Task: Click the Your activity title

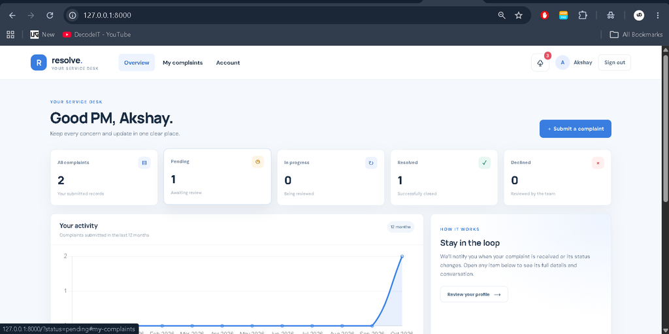Action: (78, 225)
